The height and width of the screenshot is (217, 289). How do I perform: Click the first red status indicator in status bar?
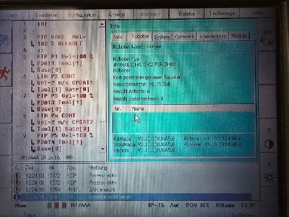[57, 205]
